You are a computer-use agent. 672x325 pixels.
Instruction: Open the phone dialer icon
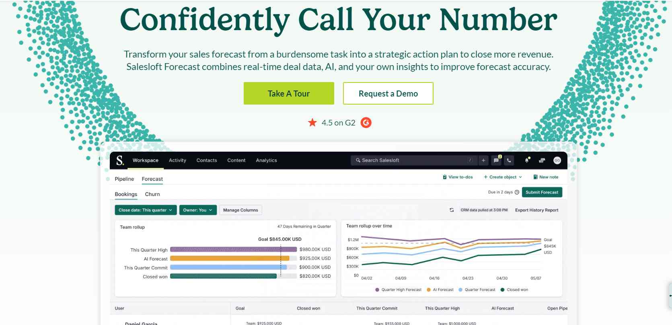coord(509,160)
